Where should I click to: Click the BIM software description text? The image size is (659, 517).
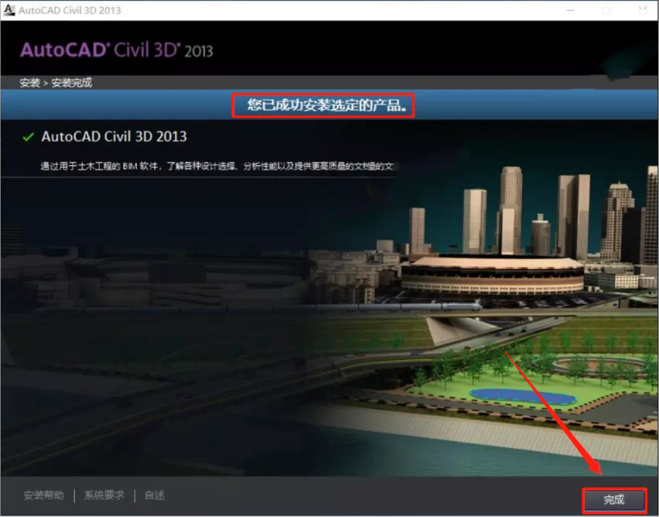(x=216, y=167)
